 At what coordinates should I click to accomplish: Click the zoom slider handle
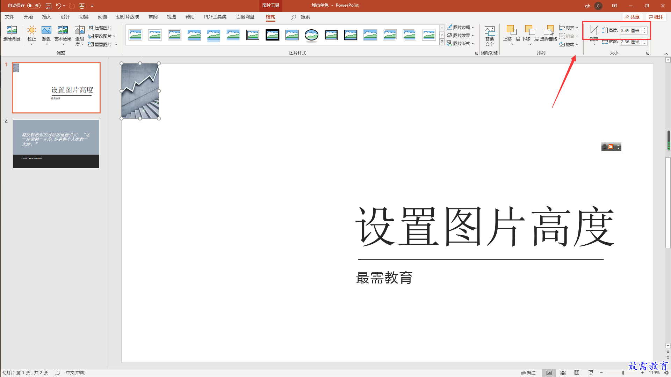click(x=623, y=373)
